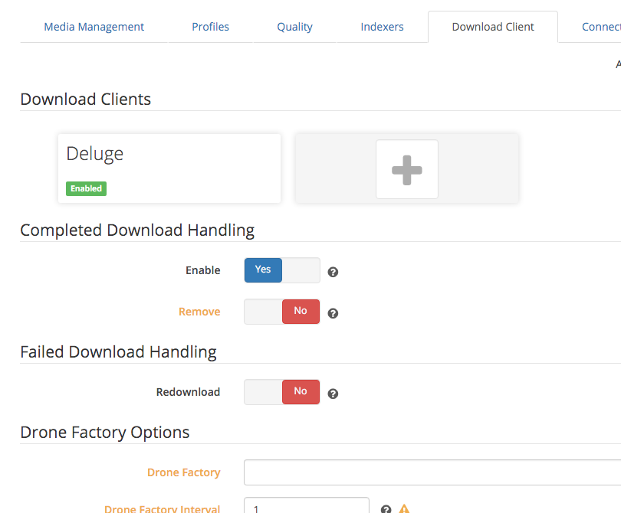
Task: Click help icon beside Drone Factory Interval
Action: tap(386, 509)
